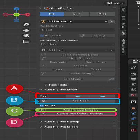
Task: Click the Limb Options button
Action: coord(77,58)
